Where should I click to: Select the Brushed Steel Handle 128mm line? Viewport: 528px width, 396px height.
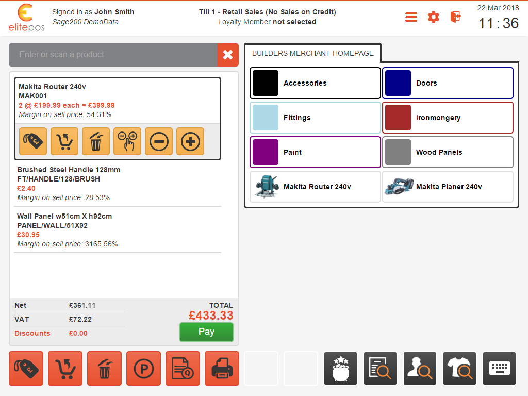click(118, 184)
